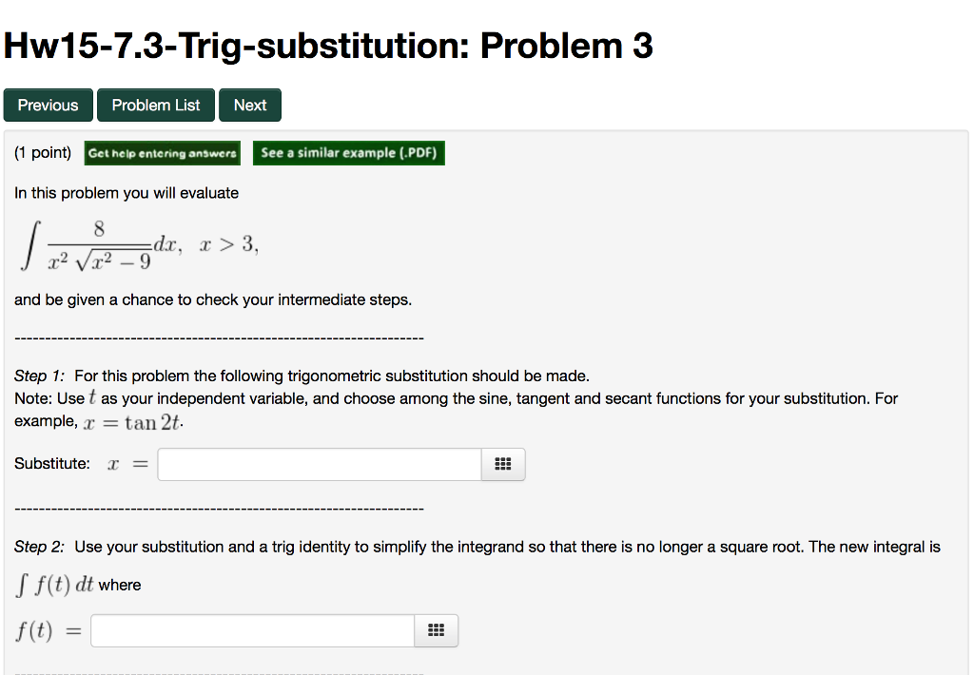974x675 pixels.
Task: Click the Step 2 instruction text
Action: 476,547
